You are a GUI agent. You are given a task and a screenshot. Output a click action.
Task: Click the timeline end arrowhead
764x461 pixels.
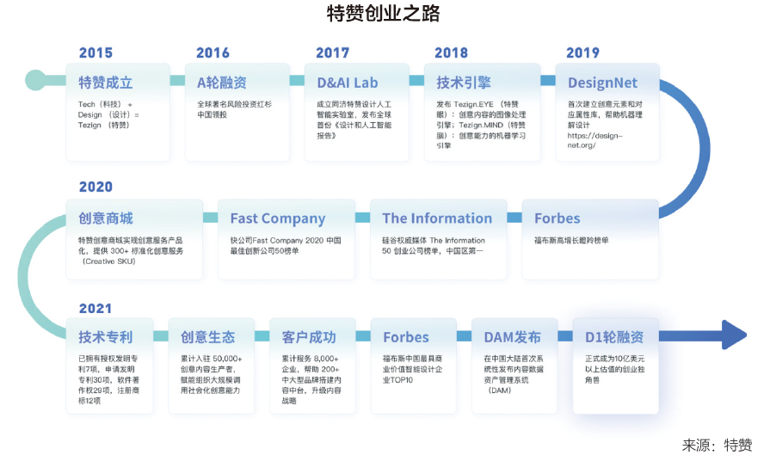[734, 335]
